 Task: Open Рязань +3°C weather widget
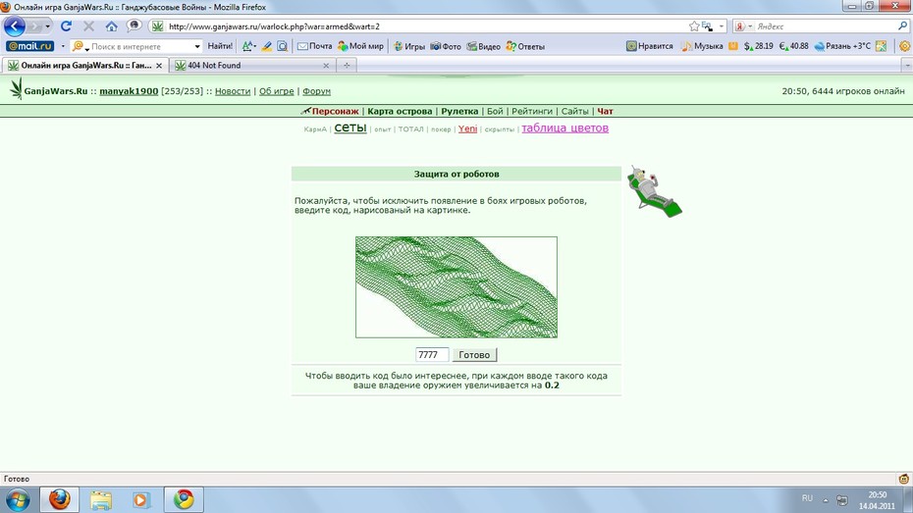[842, 46]
